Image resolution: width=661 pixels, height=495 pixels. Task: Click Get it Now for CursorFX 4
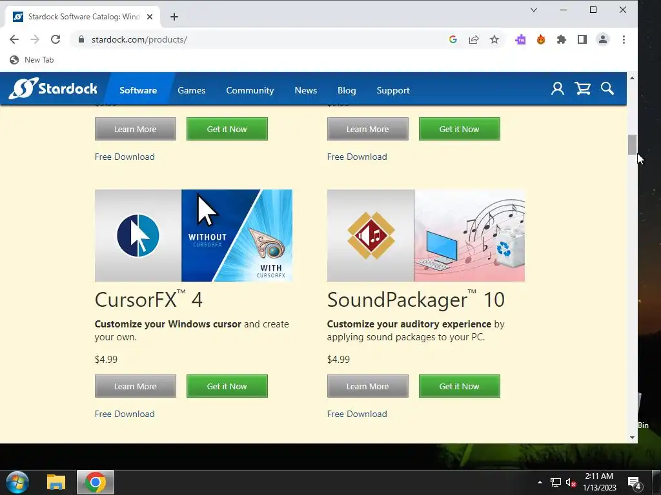227,386
